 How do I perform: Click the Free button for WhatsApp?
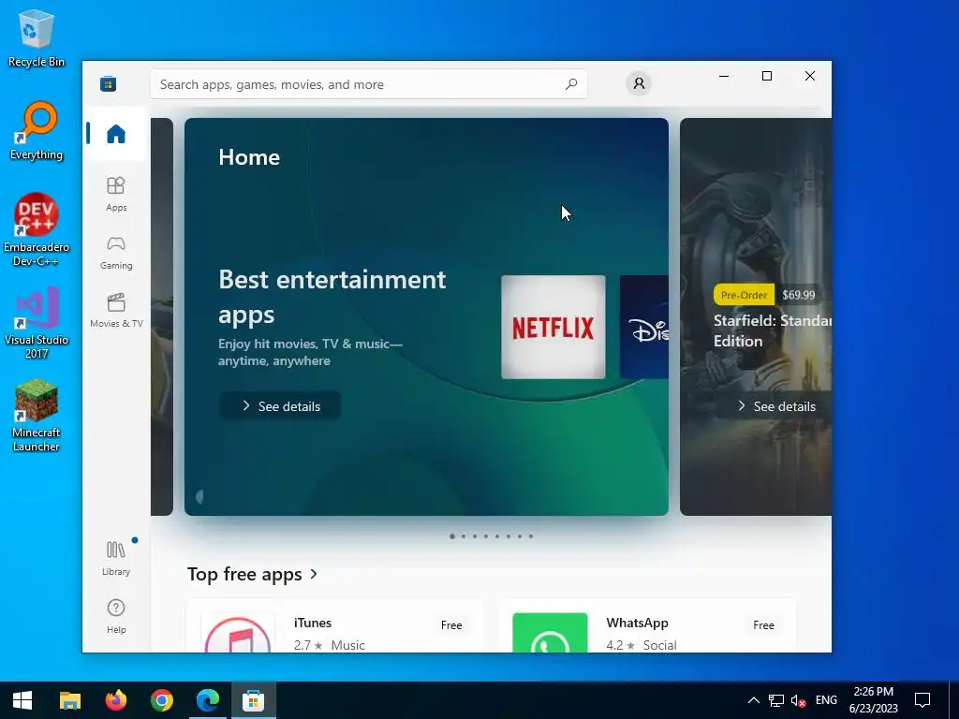763,624
